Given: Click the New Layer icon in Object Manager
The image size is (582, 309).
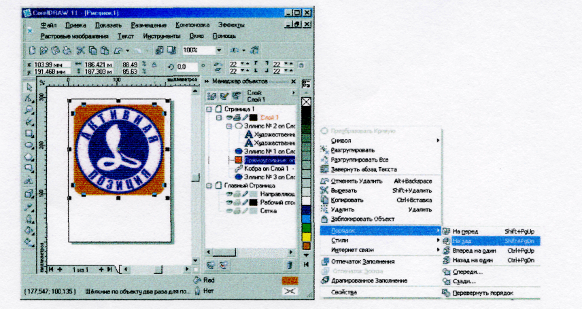Looking at the screenshot, I should pos(212,266).
